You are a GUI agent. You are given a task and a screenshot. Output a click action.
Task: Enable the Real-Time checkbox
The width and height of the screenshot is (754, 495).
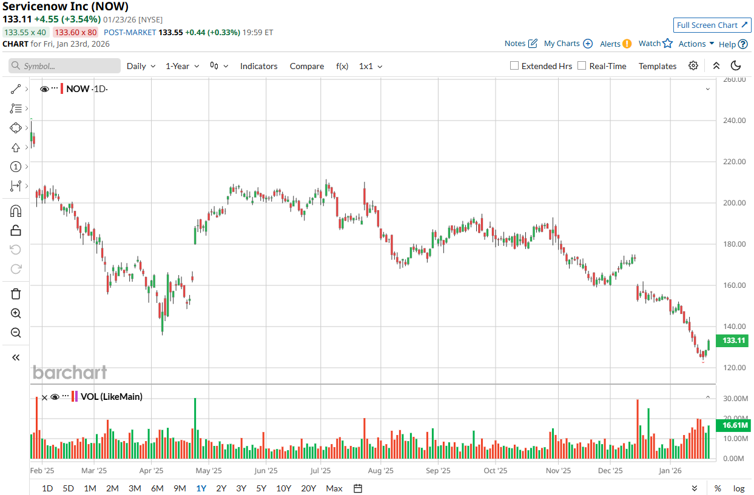(582, 65)
